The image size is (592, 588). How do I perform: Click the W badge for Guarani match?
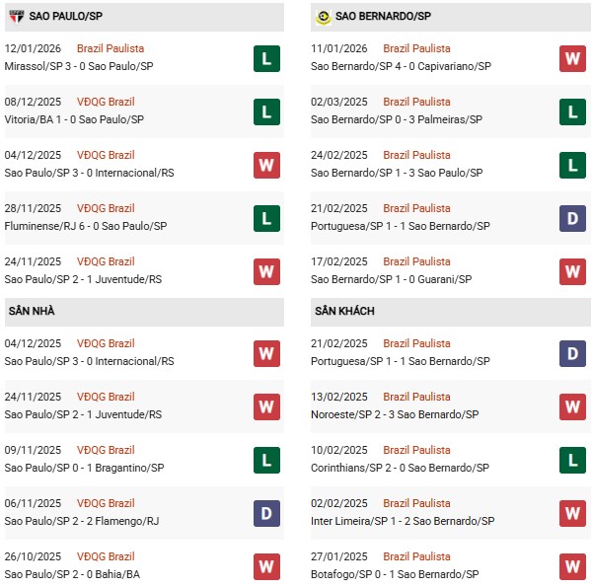[x=572, y=271]
